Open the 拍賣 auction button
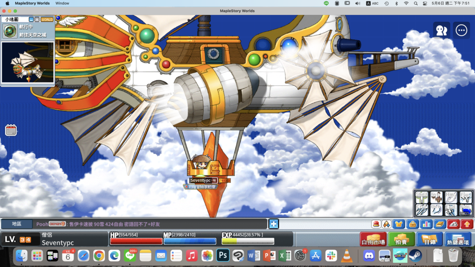475x267 pixels. click(401, 240)
